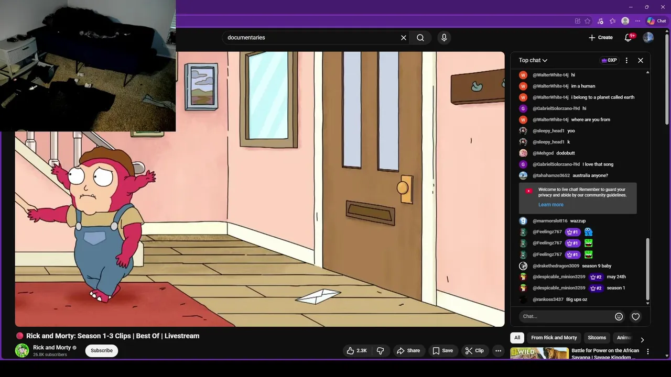Click @tahahamze3652 username in chat
The width and height of the screenshot is (671, 377).
(551, 175)
